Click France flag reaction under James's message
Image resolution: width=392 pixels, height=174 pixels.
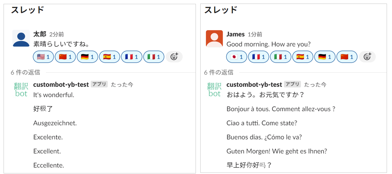point(259,57)
